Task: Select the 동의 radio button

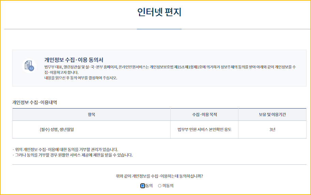Action: (x=143, y=186)
